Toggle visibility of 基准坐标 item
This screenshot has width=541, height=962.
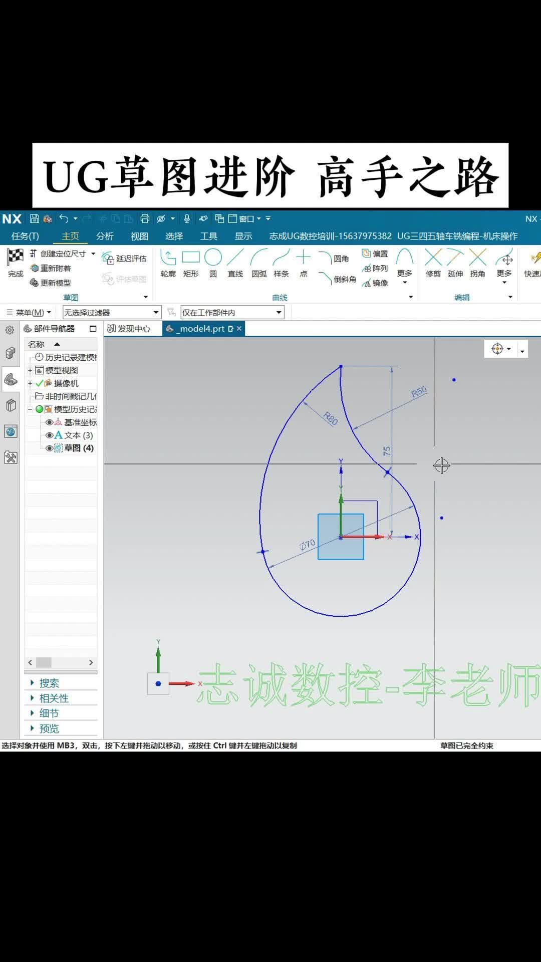(x=49, y=422)
